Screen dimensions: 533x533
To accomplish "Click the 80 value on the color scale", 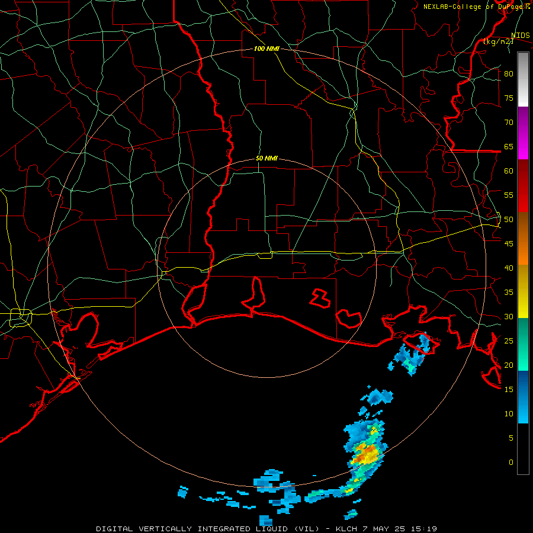I will [x=509, y=74].
